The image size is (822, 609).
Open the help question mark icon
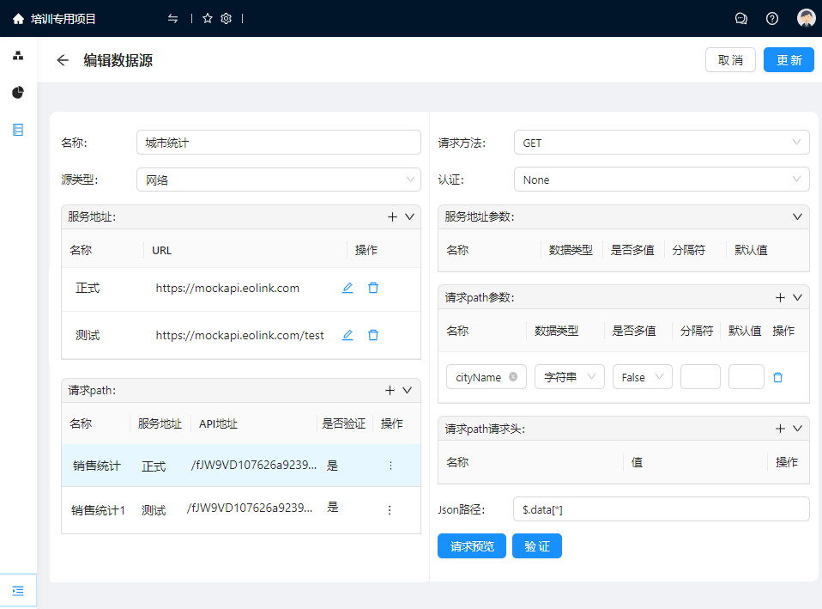(x=772, y=18)
